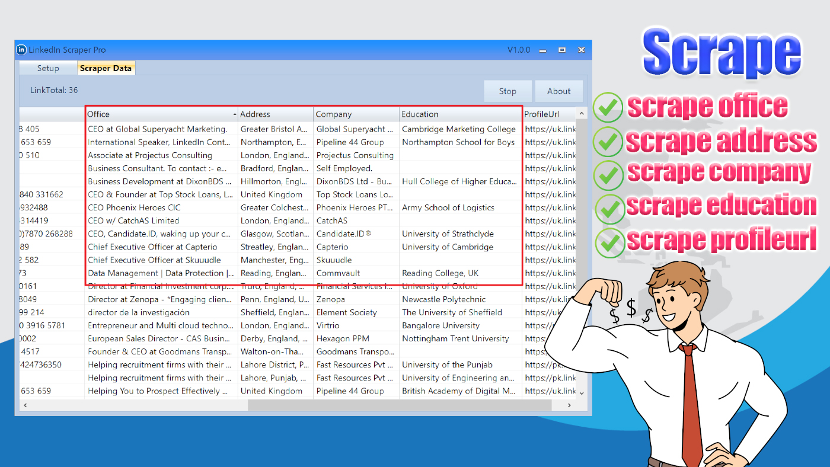The height and width of the screenshot is (467, 830).
Task: Select the 'CEO & Founder at Top Stock Loans' cell
Action: pyautogui.click(x=161, y=194)
